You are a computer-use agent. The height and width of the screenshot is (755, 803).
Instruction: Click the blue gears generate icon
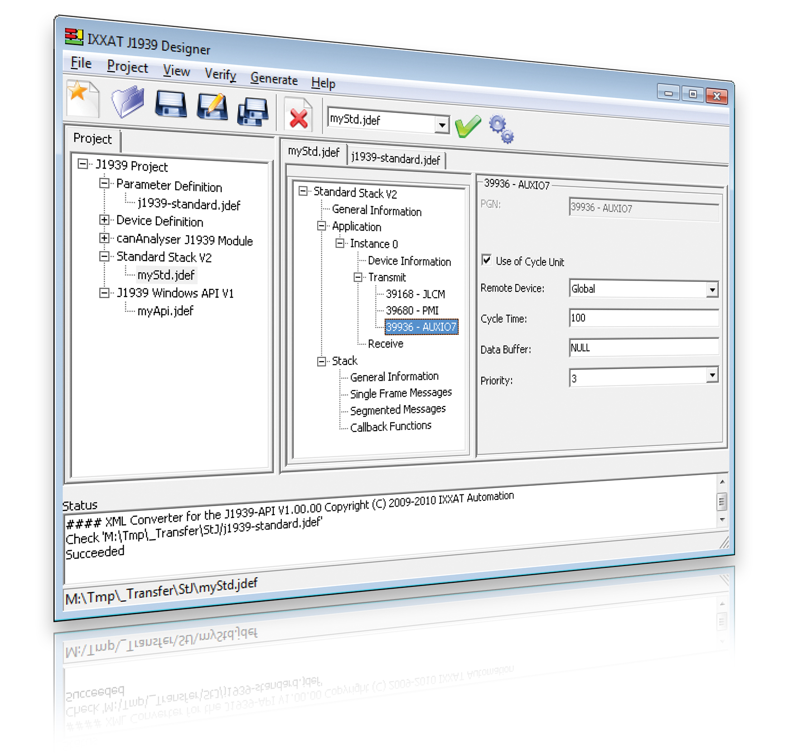(x=501, y=129)
